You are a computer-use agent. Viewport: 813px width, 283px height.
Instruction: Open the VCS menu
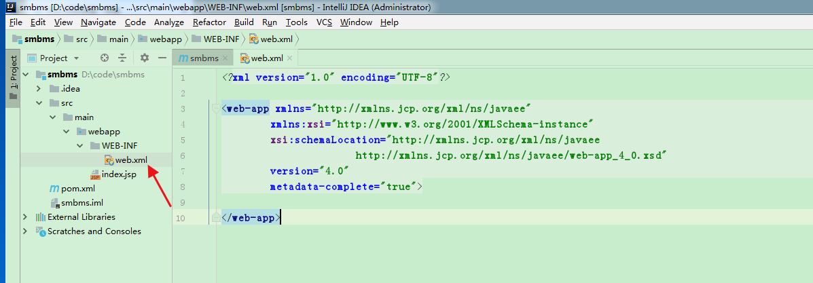(x=324, y=22)
